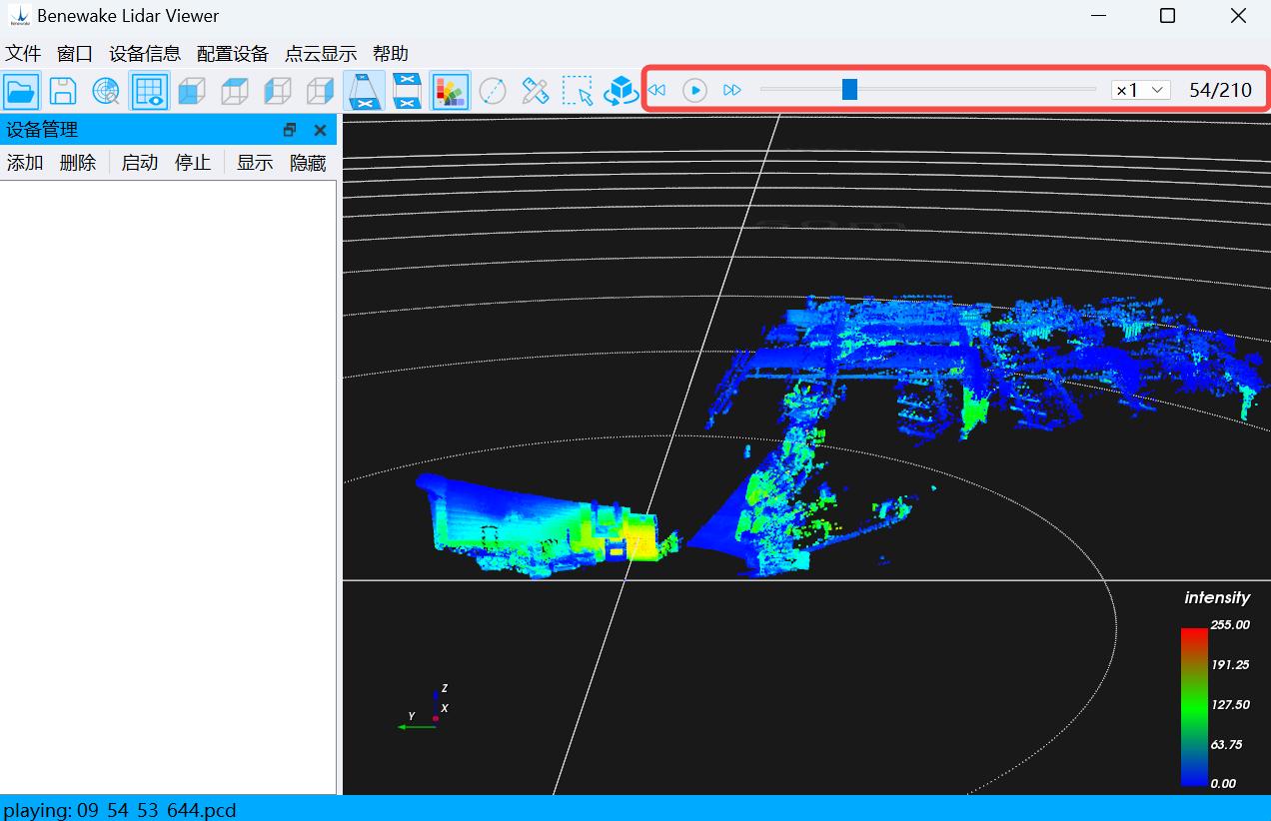Click the 删除 device button

click(78, 163)
